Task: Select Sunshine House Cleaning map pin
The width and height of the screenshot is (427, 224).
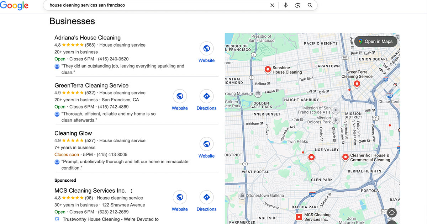Action: pyautogui.click(x=268, y=69)
